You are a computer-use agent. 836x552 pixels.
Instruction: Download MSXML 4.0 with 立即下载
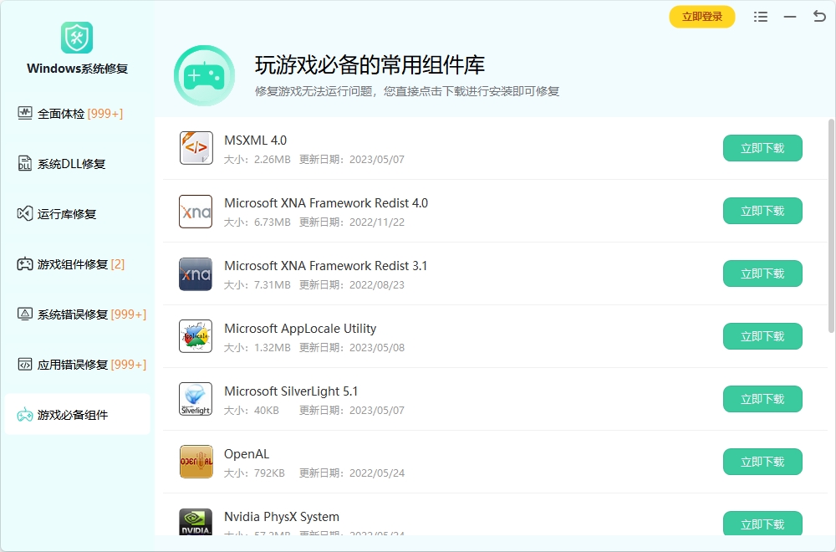762,148
